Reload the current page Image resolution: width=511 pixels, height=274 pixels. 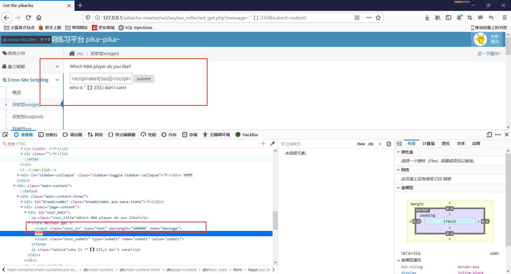[28, 18]
